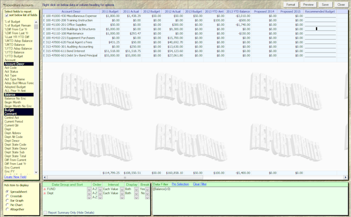Check Report Summary Only (Hide Details)
This screenshot has height=217, width=351.
[x=45, y=212]
